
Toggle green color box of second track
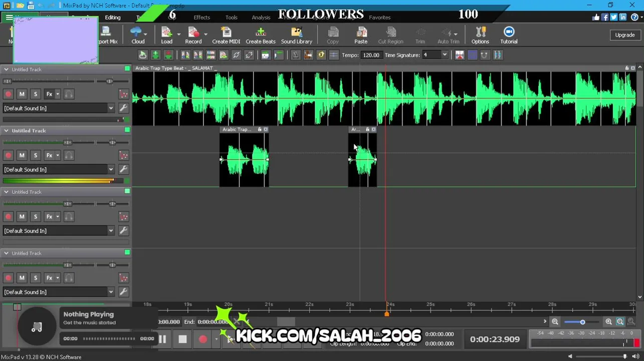pos(127,130)
